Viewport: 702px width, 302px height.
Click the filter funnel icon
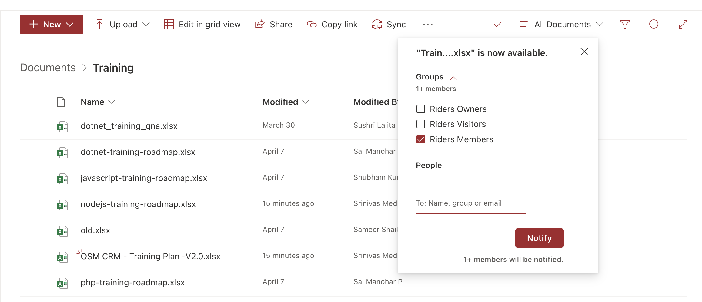[625, 24]
